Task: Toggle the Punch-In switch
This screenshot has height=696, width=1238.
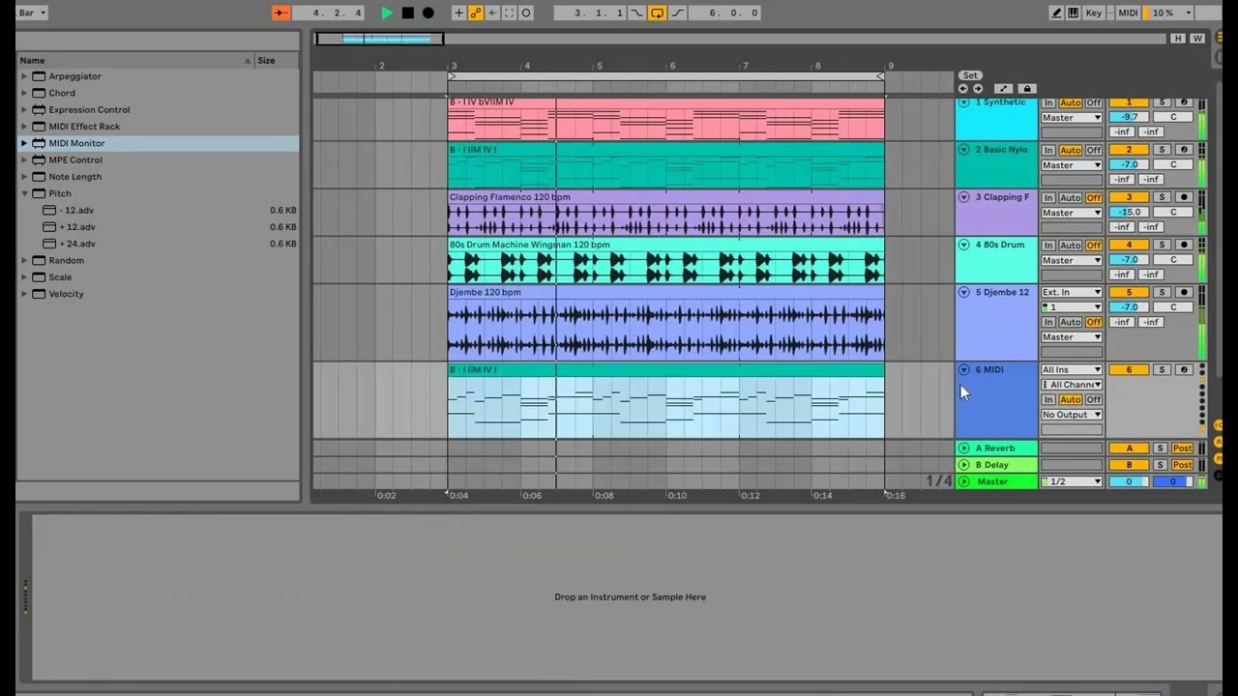Action: pyautogui.click(x=636, y=13)
